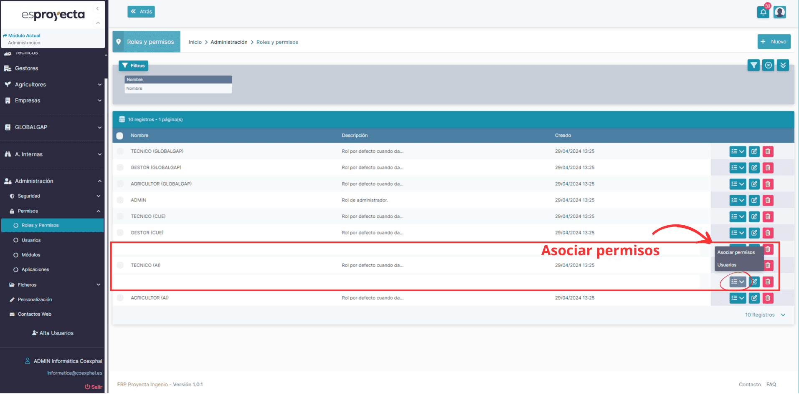Select Asociar permisos from the open menu
This screenshot has width=799, height=395.
(736, 252)
